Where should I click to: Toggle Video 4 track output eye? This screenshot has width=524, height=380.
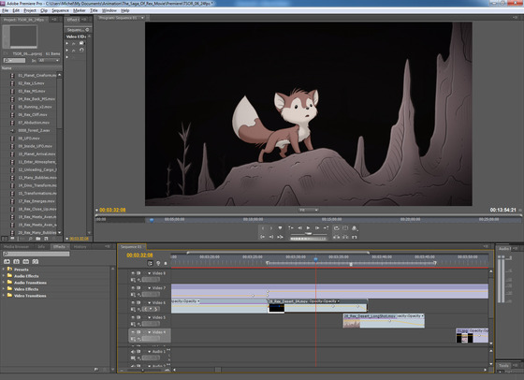coord(133,332)
